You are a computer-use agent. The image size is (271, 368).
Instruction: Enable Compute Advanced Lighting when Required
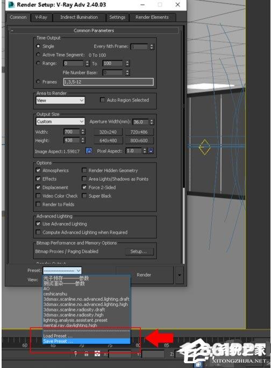coord(38,232)
